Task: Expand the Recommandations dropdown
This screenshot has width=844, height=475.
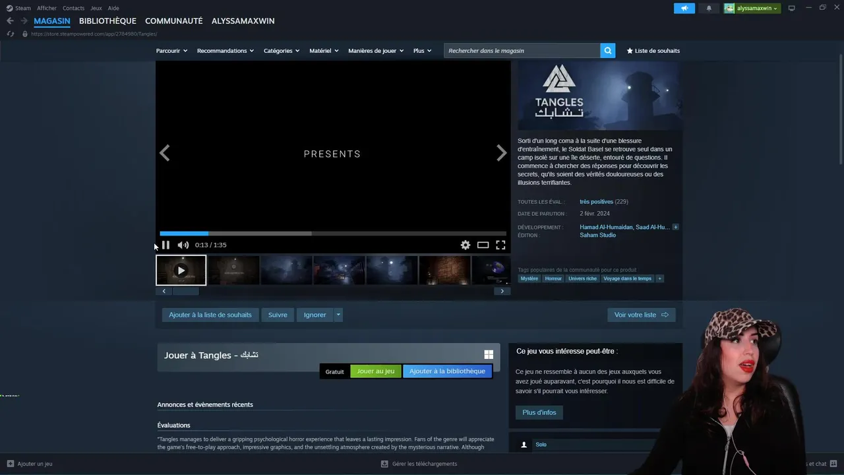Action: click(x=225, y=51)
